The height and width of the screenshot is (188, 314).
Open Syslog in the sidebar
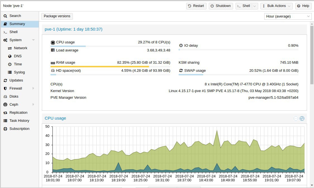20,72
